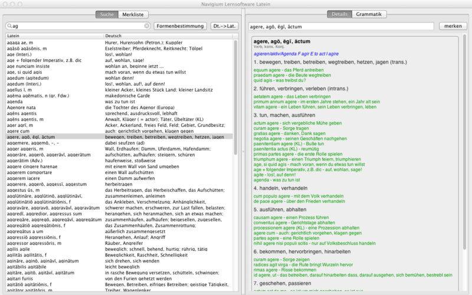Click example 'triumphum agere - einen Triumph feiern'
472x295 pixels.
click(307, 159)
